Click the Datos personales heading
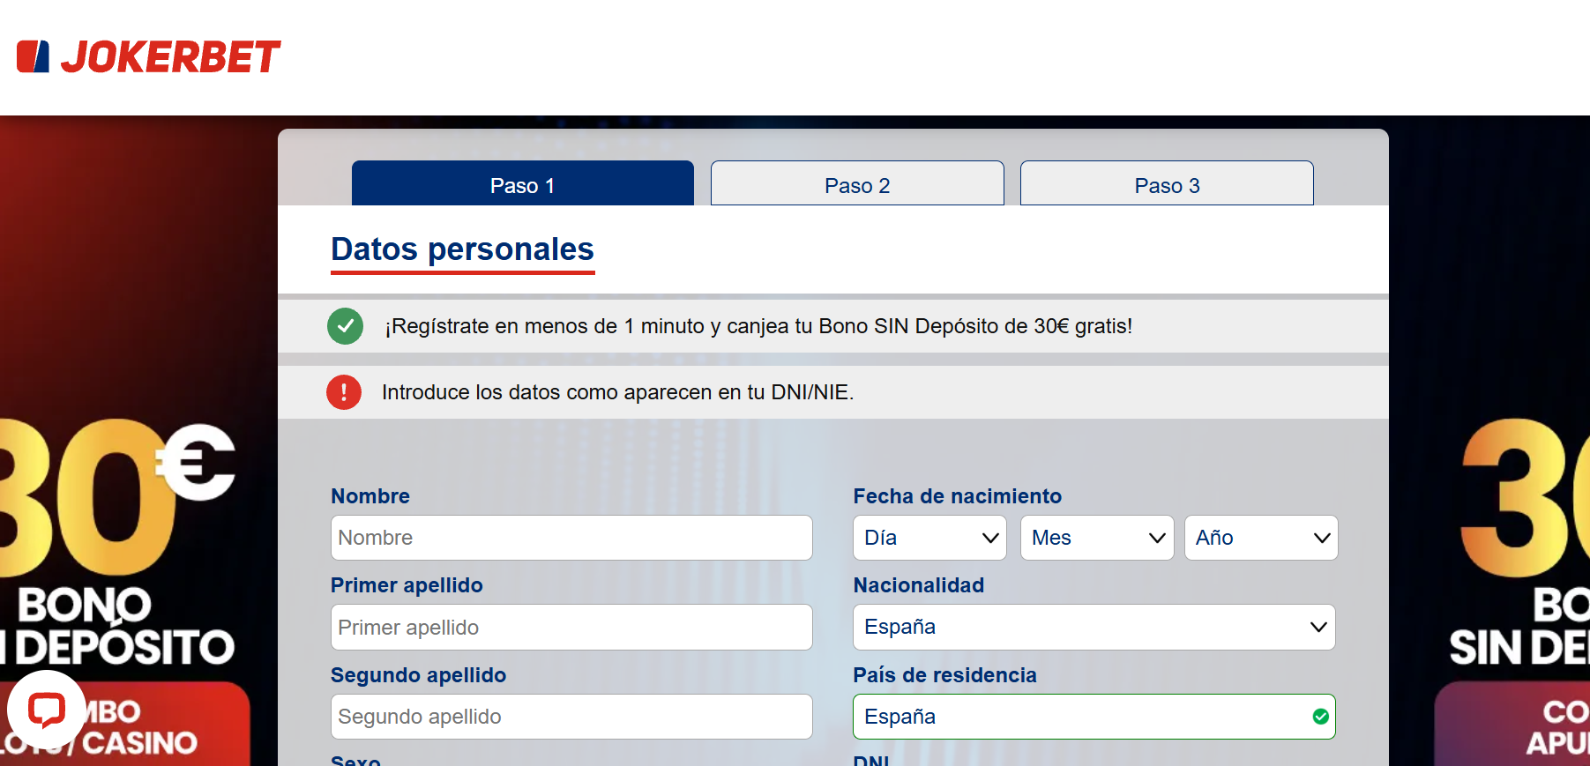The image size is (1590, 766). [x=462, y=249]
